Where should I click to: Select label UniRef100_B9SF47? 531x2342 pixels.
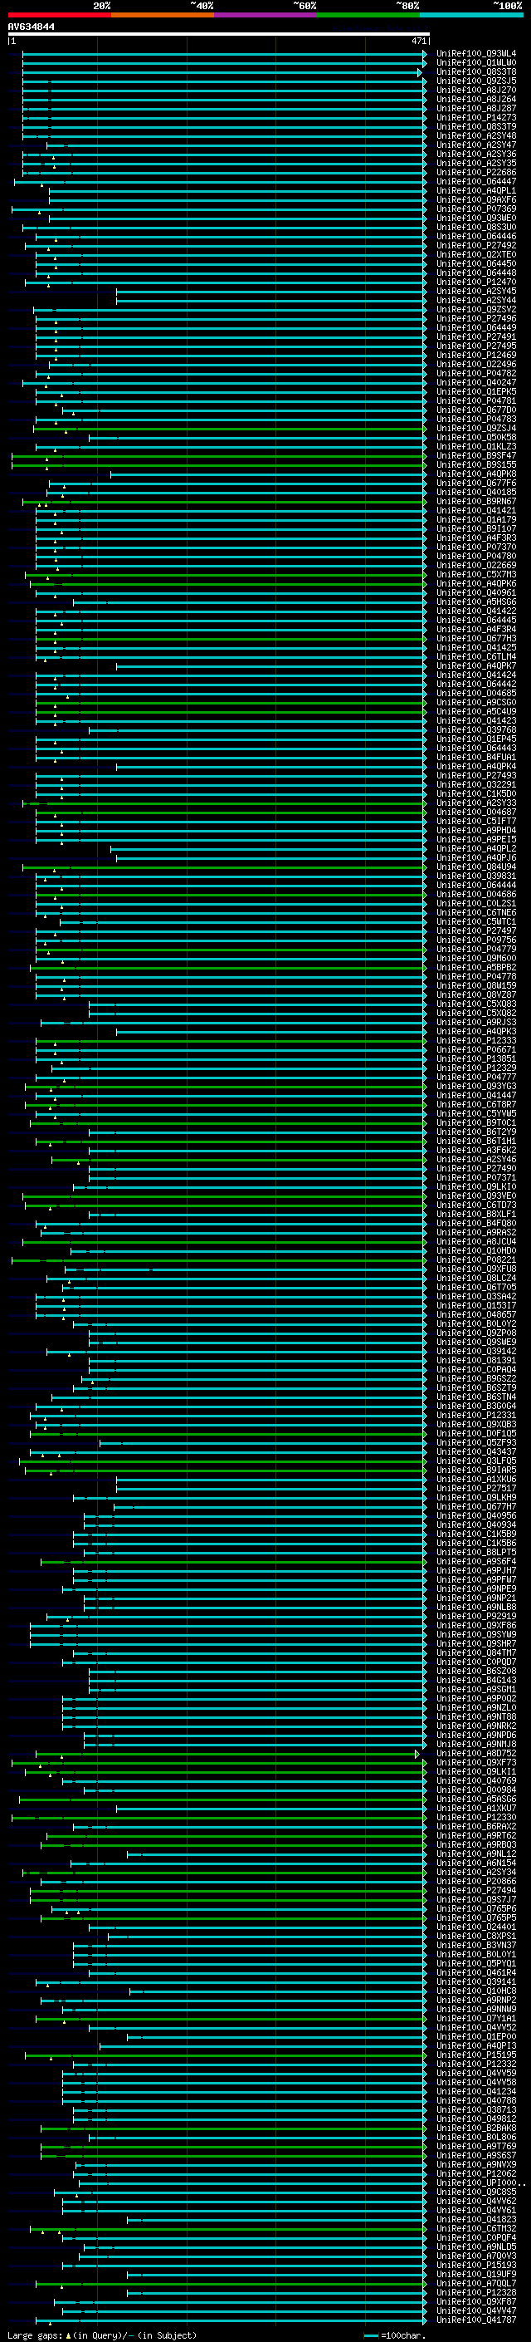click(x=475, y=455)
